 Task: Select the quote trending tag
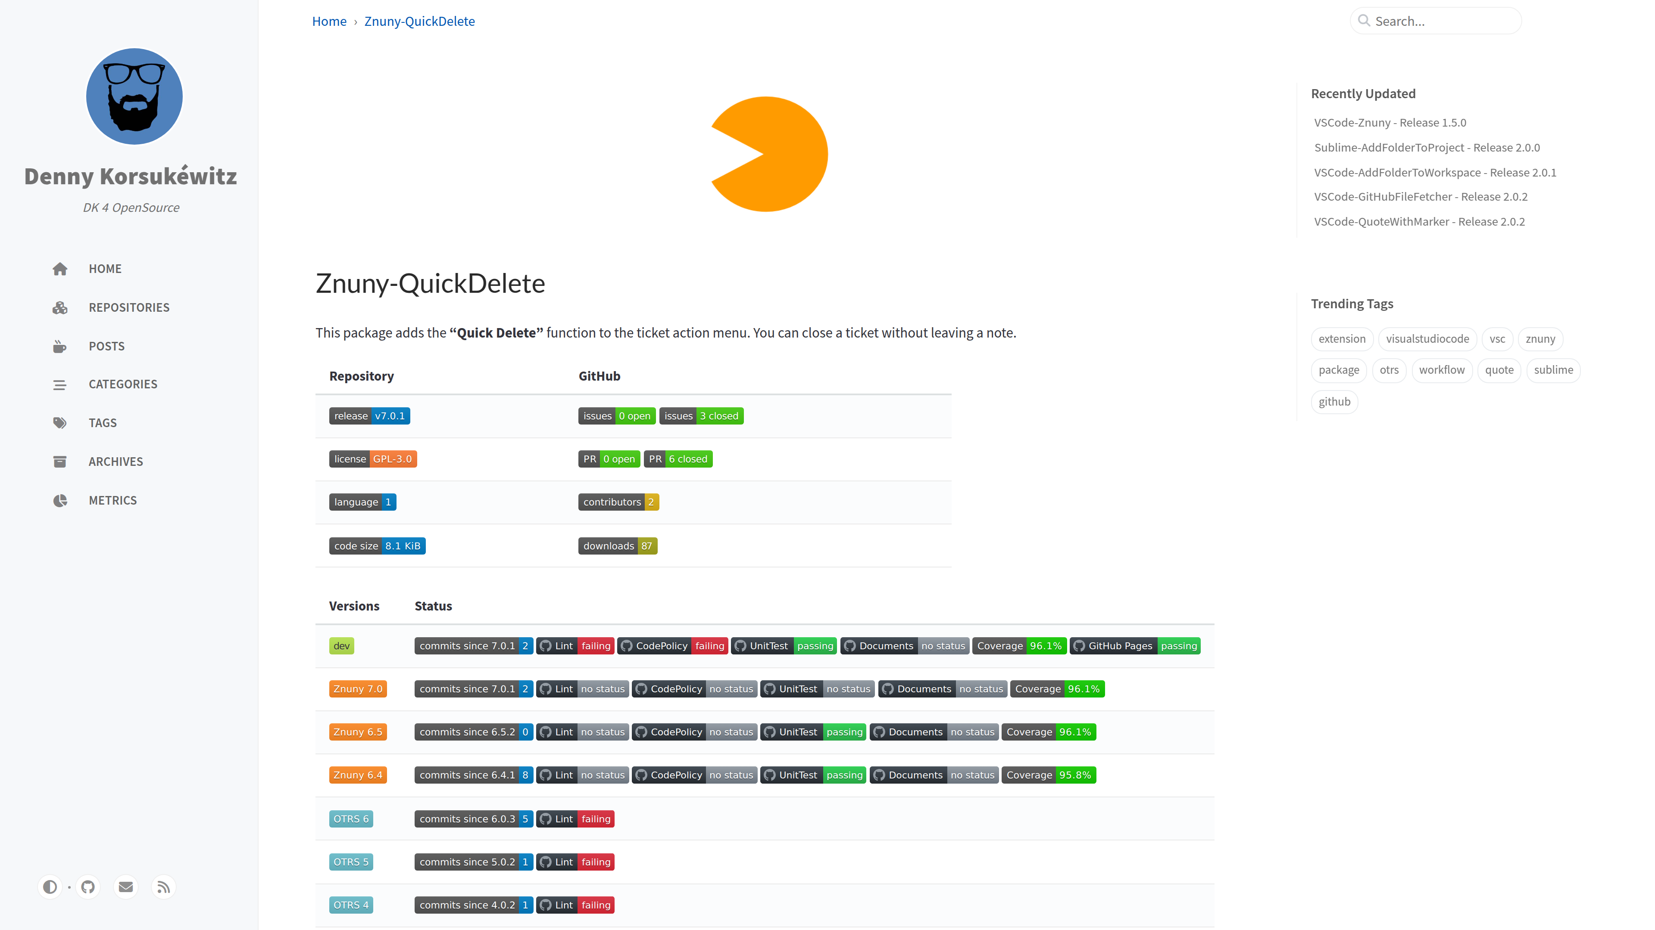coord(1499,370)
